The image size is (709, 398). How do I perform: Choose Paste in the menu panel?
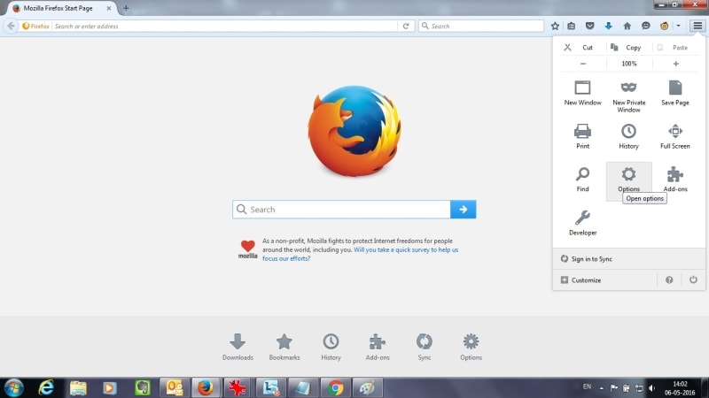pos(675,48)
